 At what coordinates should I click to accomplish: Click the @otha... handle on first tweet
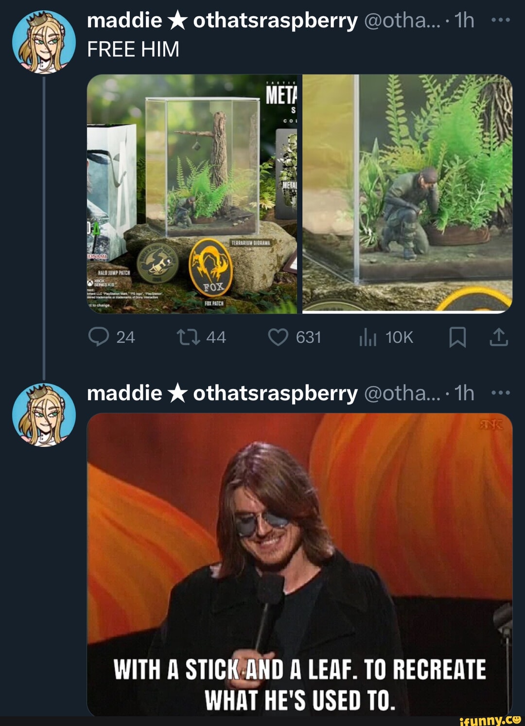click(x=402, y=20)
